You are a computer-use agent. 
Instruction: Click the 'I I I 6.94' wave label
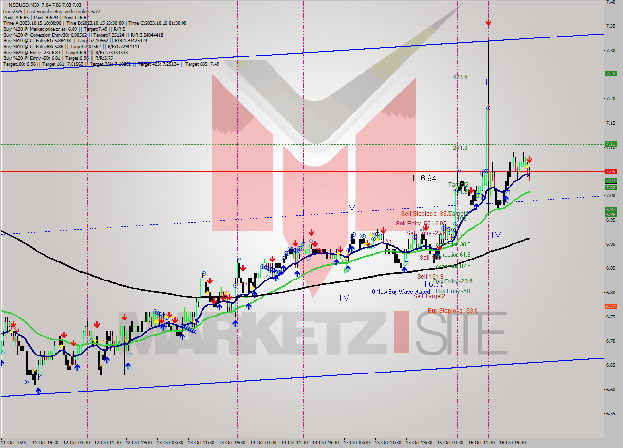[x=422, y=179]
